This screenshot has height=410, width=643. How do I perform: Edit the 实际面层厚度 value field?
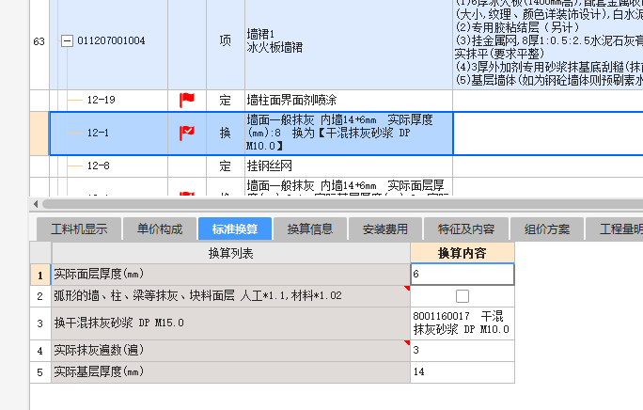tap(463, 275)
